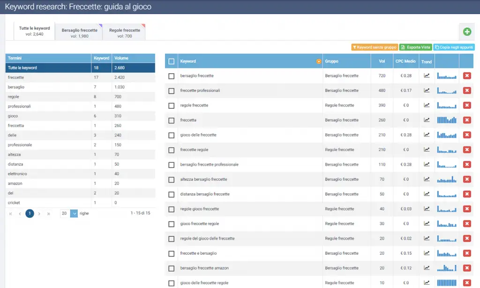Show trend graph icon for 'regole freccette'

[427, 105]
